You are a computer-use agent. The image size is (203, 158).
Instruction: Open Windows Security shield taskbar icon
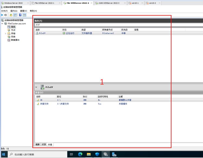[97, 154]
